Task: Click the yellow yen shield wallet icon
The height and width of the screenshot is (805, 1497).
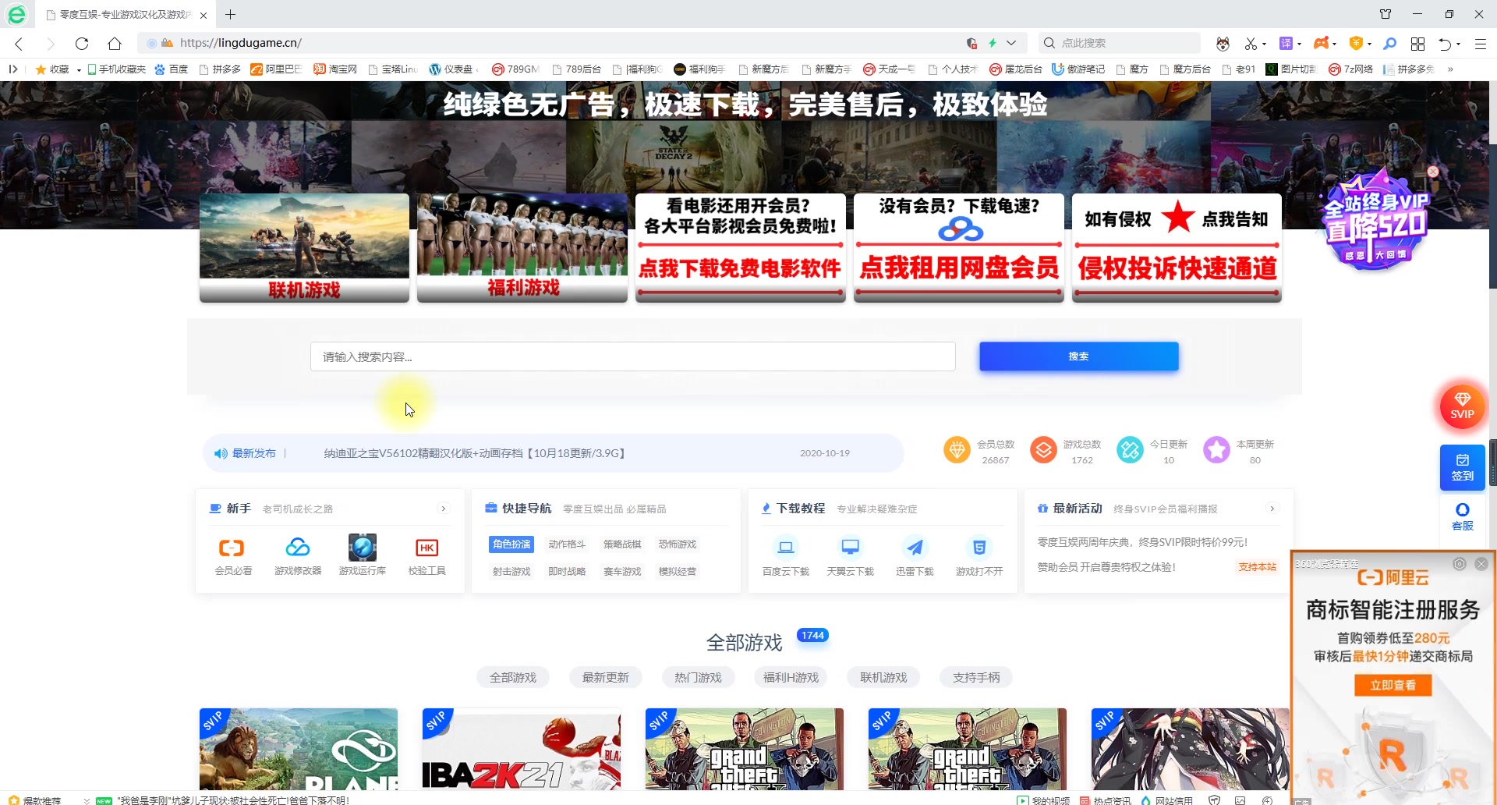Action: (1357, 44)
